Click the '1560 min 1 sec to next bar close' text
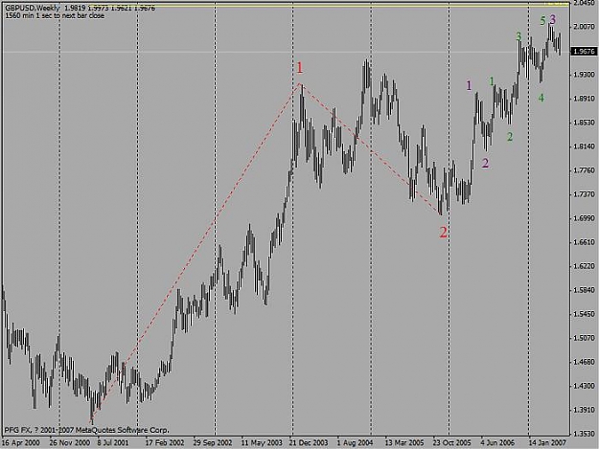This screenshot has width=599, height=449. click(55, 15)
